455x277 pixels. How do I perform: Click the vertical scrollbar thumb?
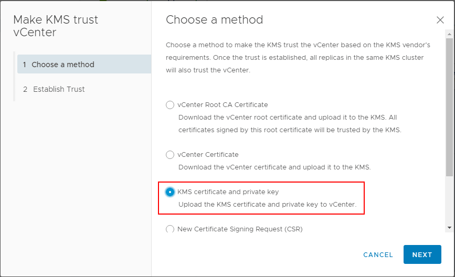click(x=449, y=107)
